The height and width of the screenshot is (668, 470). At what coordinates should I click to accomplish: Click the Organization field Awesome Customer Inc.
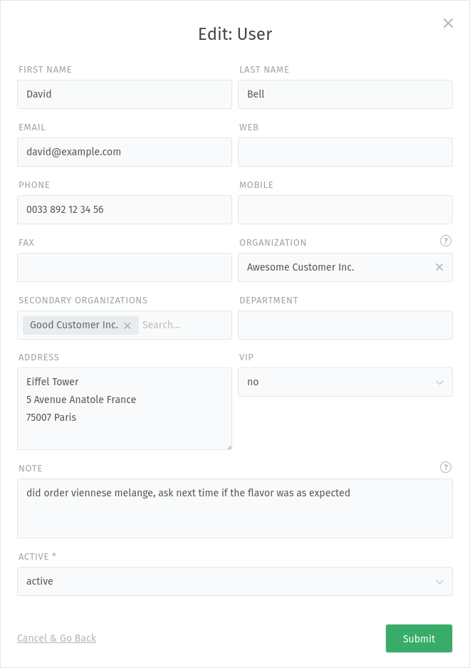click(x=335, y=267)
